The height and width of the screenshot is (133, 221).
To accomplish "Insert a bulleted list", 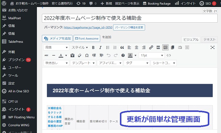I will click(108, 47).
